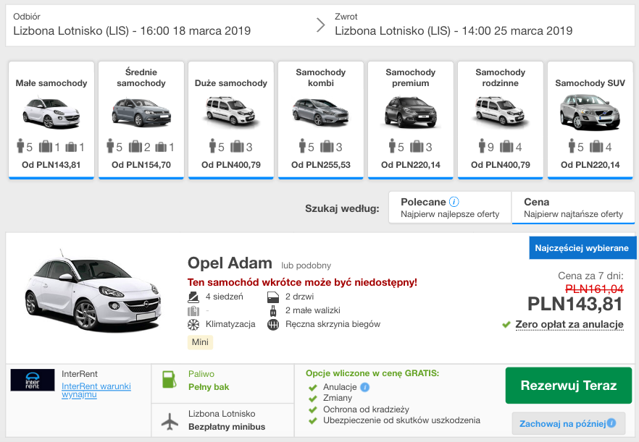Click the small suitcase icon beside 2 małe walizki
The height and width of the screenshot is (442, 639).
point(273,311)
